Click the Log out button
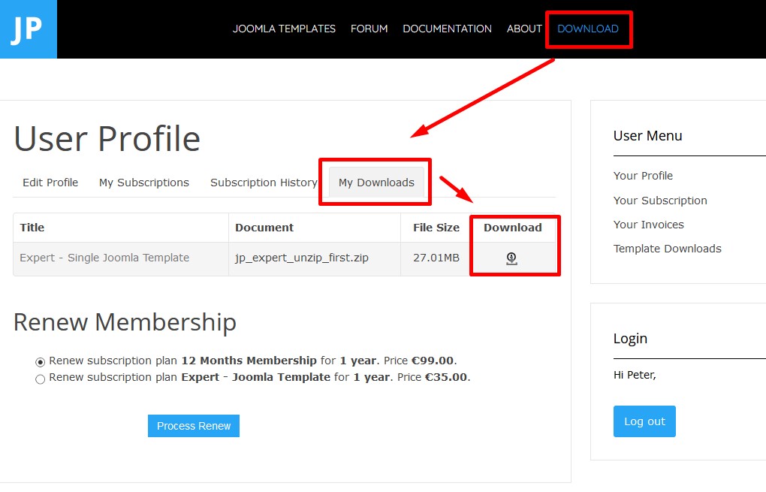Image resolution: width=766 pixels, height=492 pixels. (x=644, y=421)
